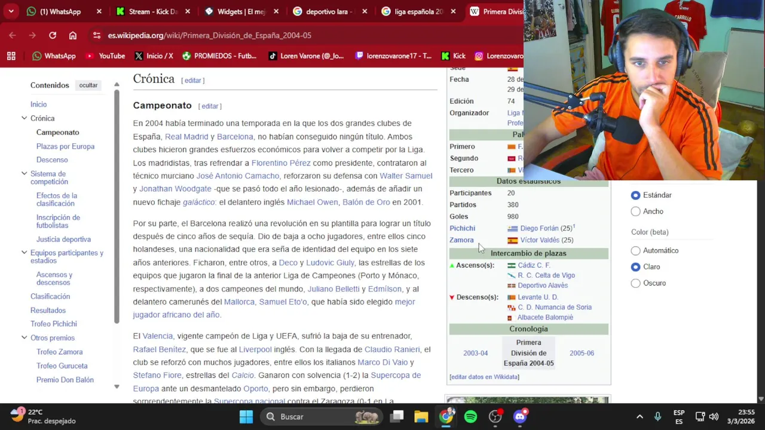Edit the Campeonato section
This screenshot has width=765, height=430.
[x=210, y=106]
